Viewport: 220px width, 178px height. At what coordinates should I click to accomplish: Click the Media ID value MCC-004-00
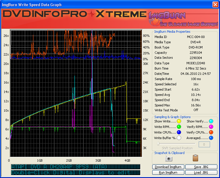coord(196,37)
